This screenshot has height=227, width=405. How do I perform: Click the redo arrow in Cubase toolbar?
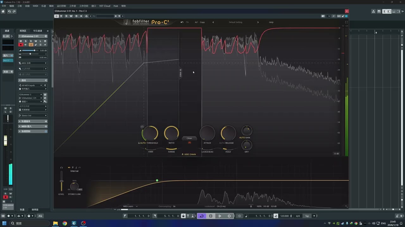(14, 11)
